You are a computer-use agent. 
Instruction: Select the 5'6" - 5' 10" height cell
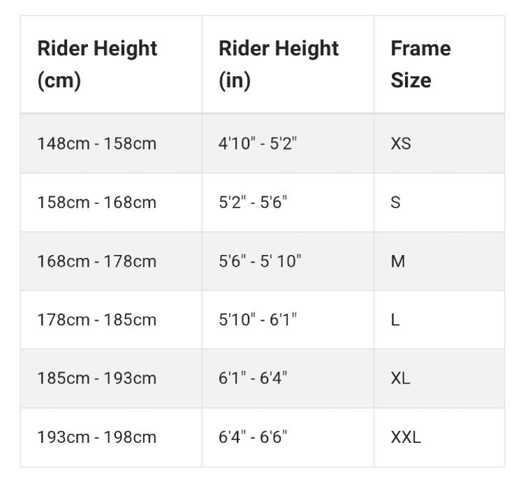pyautogui.click(x=260, y=261)
